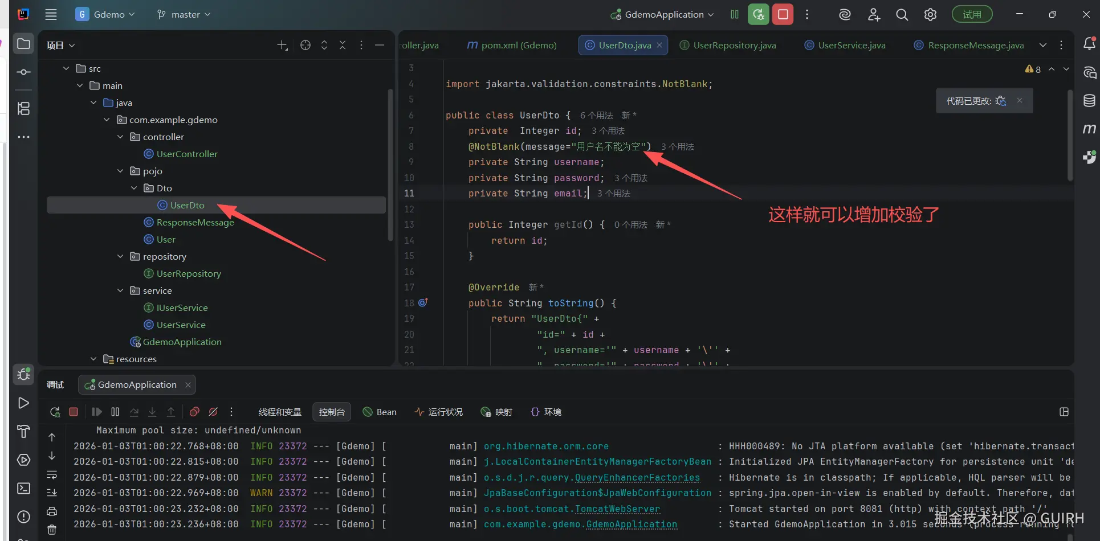Switch to UserService.java tab

(845, 45)
